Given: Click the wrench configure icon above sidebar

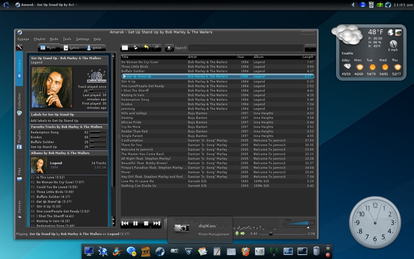Looking at the screenshot, I should tap(19, 47).
